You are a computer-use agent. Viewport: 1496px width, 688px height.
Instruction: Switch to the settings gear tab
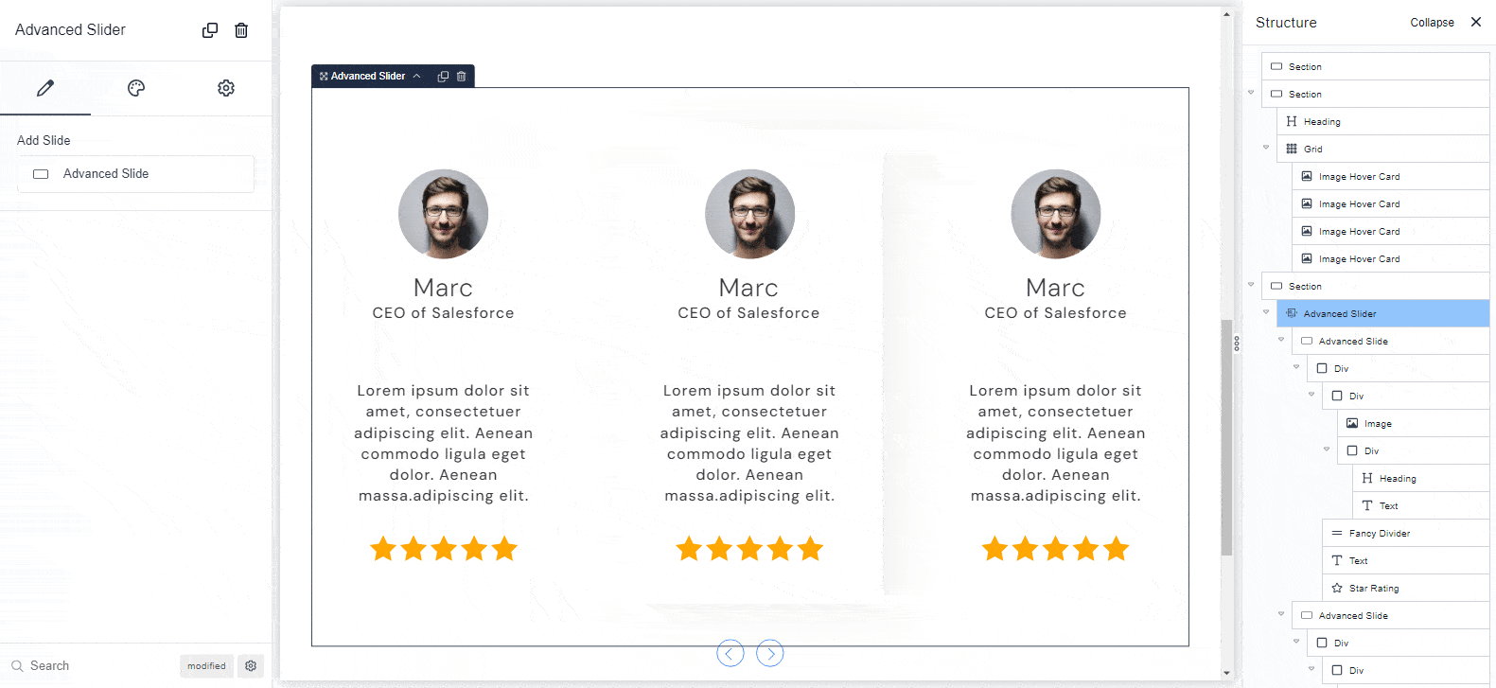click(226, 88)
